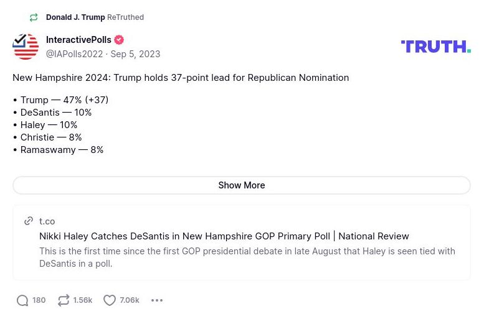Open the Donald J. Trump profile link

tap(75, 17)
